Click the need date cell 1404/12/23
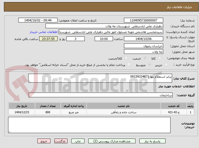Image resolution: width=199 pixels, height=148 pixels. coord(22,112)
